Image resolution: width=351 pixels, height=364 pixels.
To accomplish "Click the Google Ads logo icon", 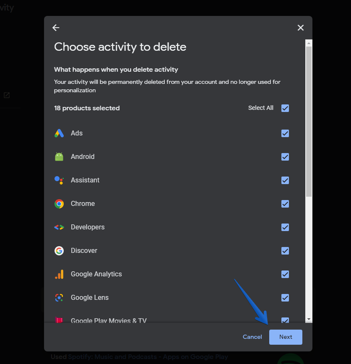I will [x=59, y=133].
